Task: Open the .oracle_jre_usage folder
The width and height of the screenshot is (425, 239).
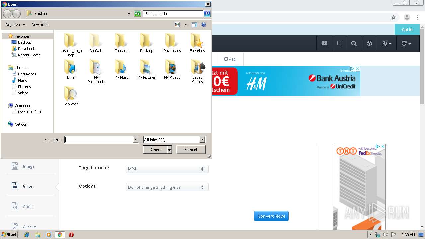Action: 71,45
